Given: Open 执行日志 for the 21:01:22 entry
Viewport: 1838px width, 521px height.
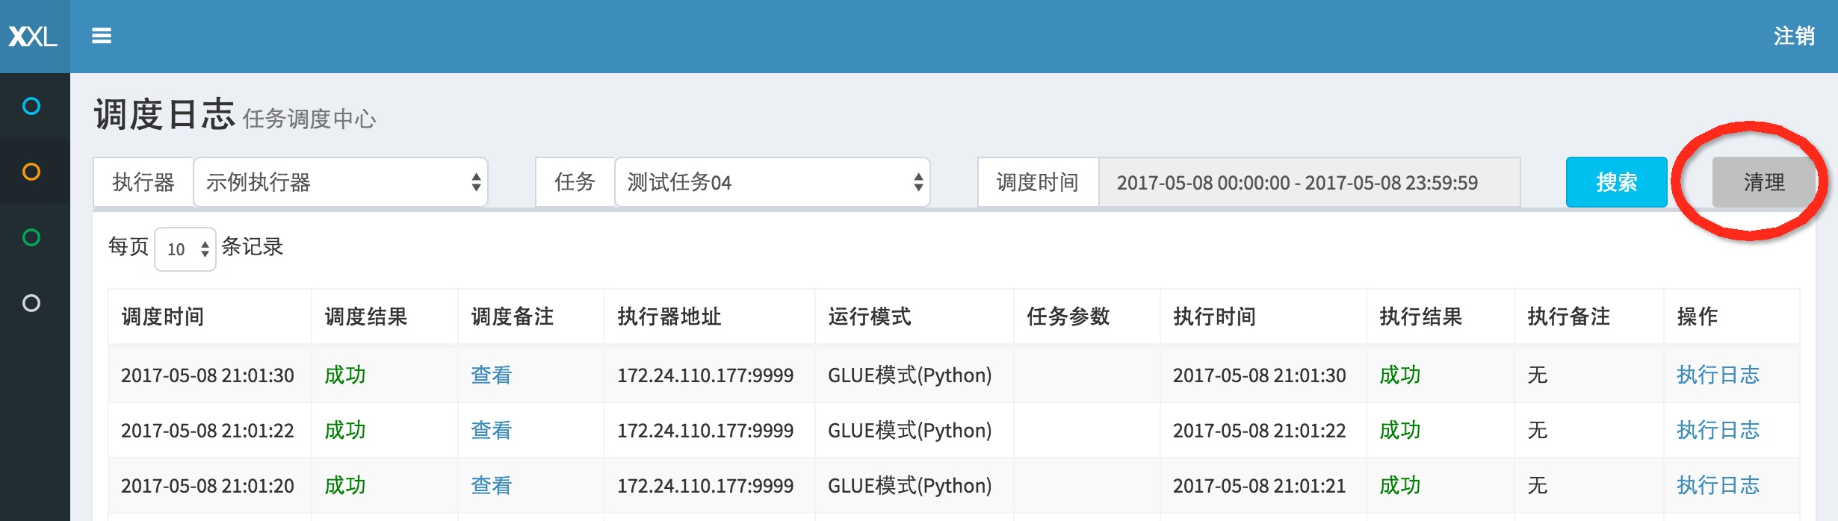Looking at the screenshot, I should pyautogui.click(x=1717, y=430).
